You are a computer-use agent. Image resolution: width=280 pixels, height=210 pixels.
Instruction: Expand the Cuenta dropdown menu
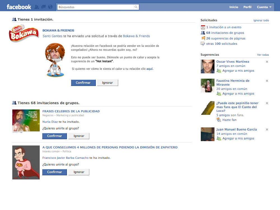click(264, 7)
